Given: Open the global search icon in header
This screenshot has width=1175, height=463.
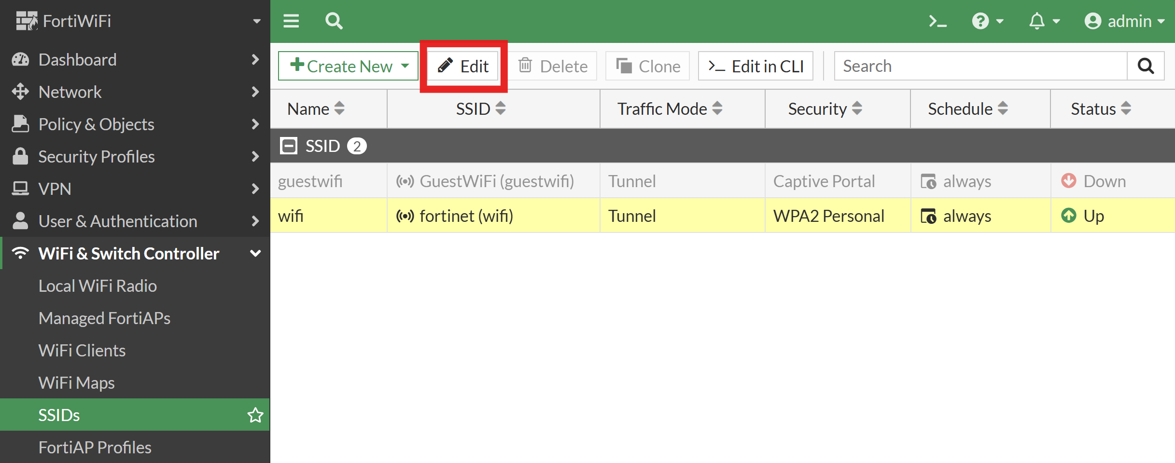Looking at the screenshot, I should tap(334, 21).
